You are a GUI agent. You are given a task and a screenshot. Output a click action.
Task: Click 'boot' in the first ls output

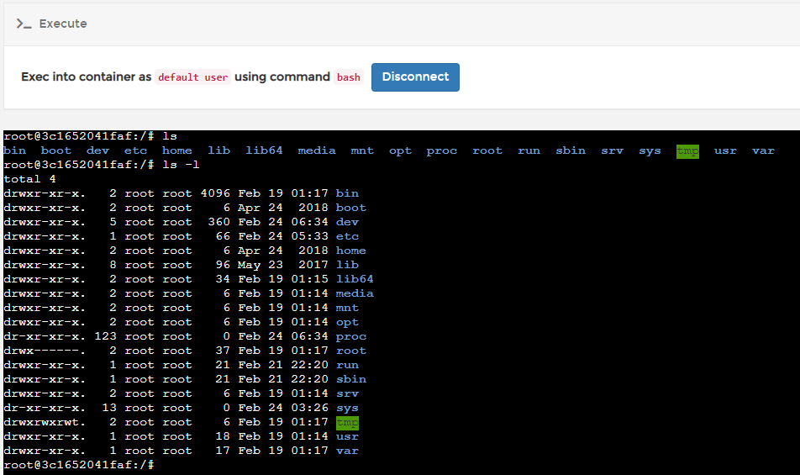(56, 150)
